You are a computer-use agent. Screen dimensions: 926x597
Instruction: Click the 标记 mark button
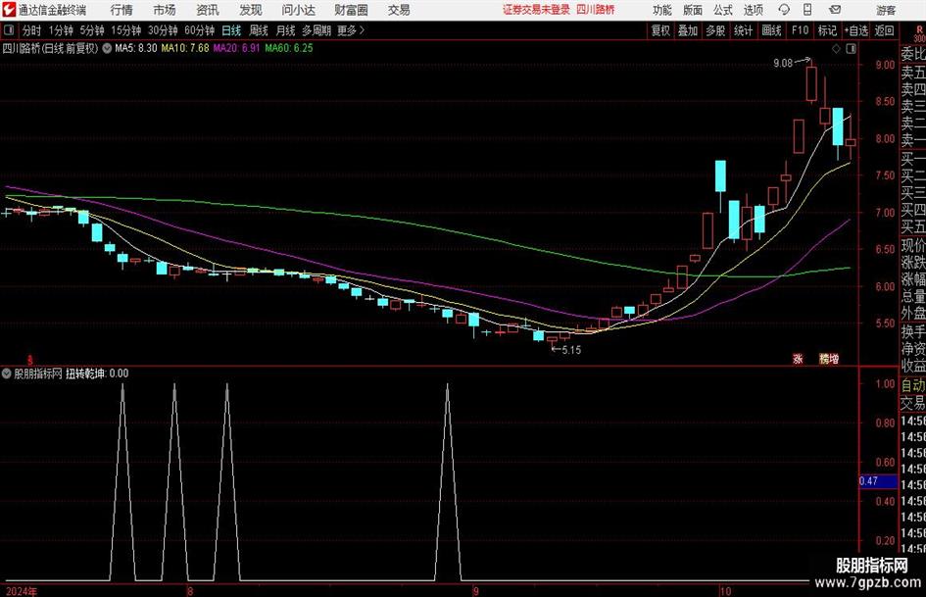coord(827,30)
